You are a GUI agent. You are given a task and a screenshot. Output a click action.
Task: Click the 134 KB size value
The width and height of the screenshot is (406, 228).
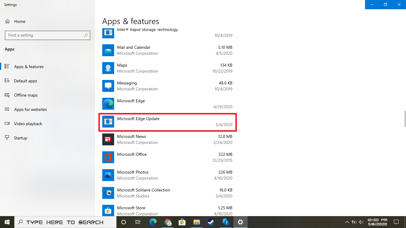point(226,65)
